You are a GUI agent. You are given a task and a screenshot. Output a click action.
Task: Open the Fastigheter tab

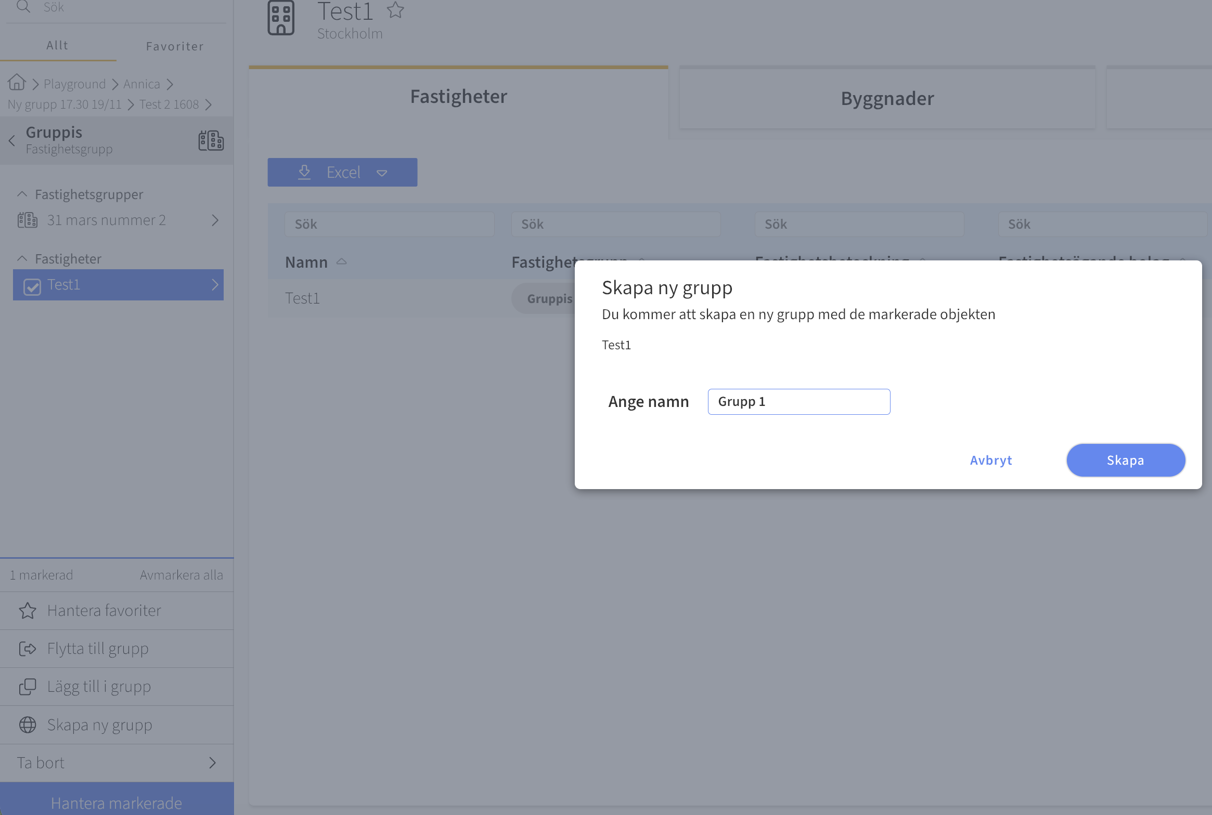[x=458, y=97]
